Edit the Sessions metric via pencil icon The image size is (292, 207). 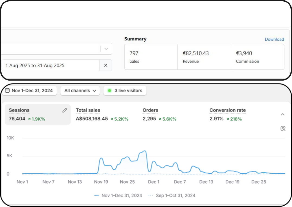click(x=65, y=110)
